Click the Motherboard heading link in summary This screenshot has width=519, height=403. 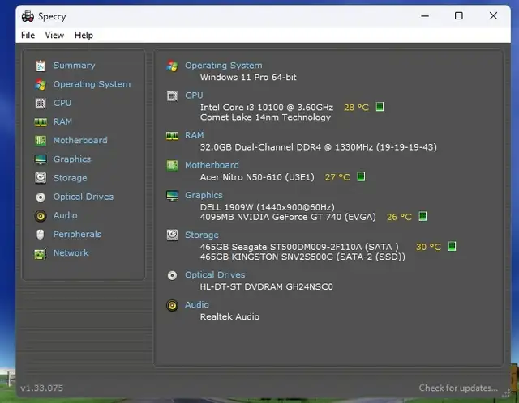point(212,165)
